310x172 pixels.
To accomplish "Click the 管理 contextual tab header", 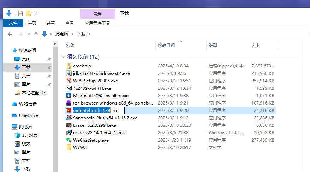I will click(x=97, y=14).
